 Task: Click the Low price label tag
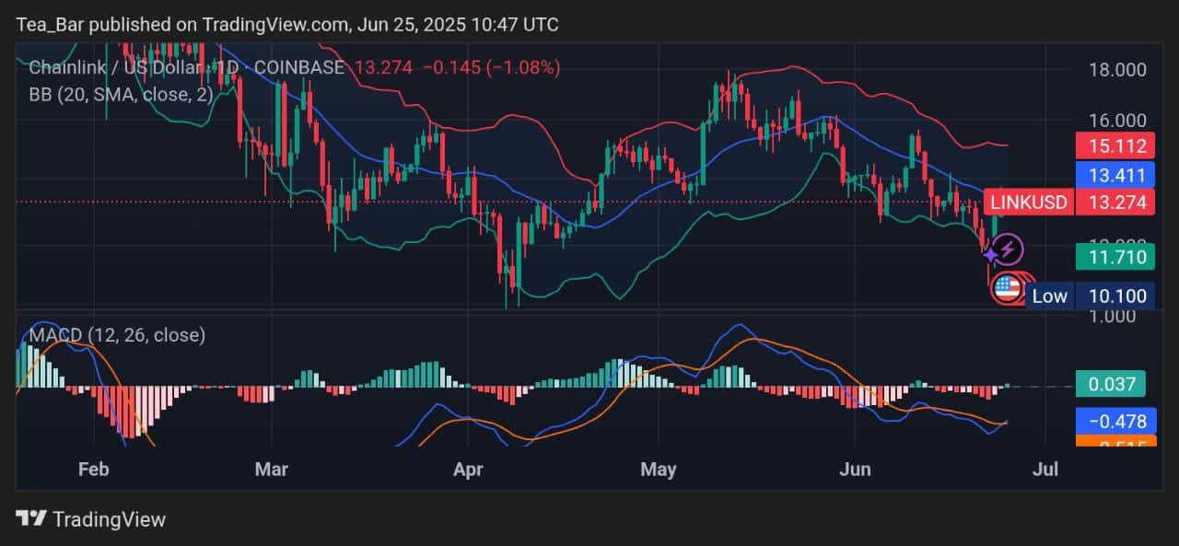(x=1049, y=296)
